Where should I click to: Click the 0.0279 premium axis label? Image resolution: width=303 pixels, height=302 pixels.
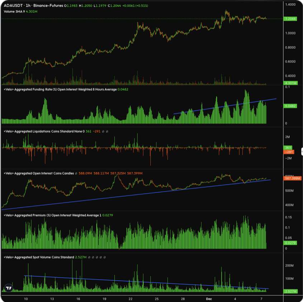coord(290,243)
